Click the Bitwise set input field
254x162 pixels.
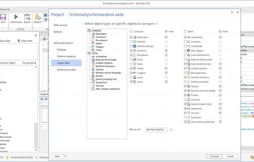pos(157,130)
